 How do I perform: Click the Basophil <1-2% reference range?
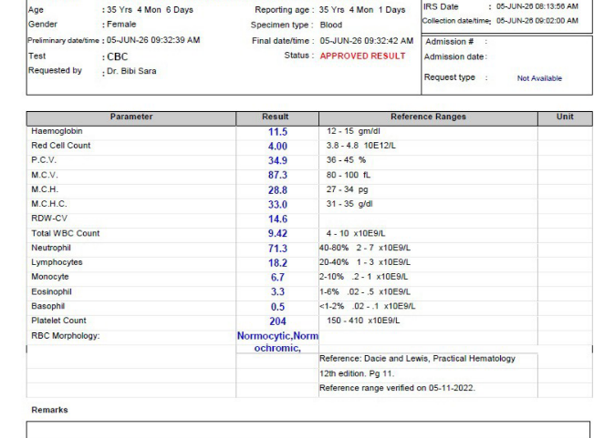[367, 306]
